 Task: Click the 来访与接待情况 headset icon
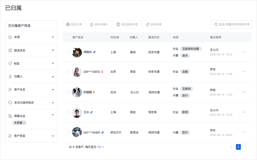pyautogui.click(x=10, y=102)
